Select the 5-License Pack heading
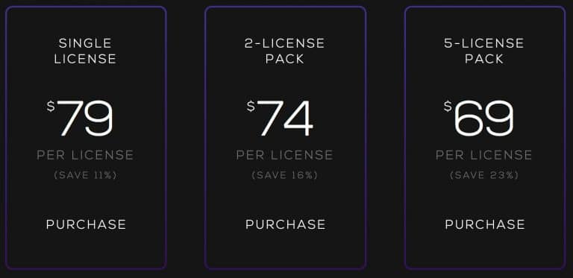 click(x=484, y=51)
